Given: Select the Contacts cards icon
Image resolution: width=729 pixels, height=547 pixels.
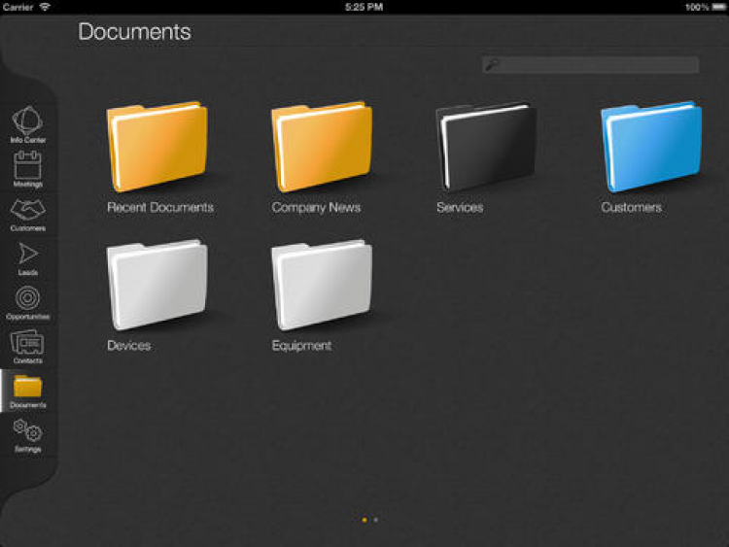Looking at the screenshot, I should pos(27,342).
